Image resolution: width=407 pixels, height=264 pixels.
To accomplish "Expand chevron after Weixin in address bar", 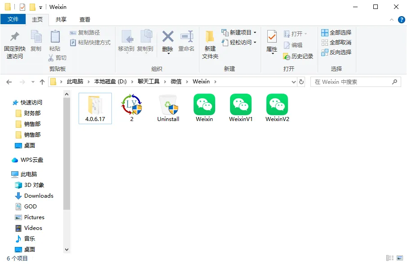I will (x=215, y=82).
